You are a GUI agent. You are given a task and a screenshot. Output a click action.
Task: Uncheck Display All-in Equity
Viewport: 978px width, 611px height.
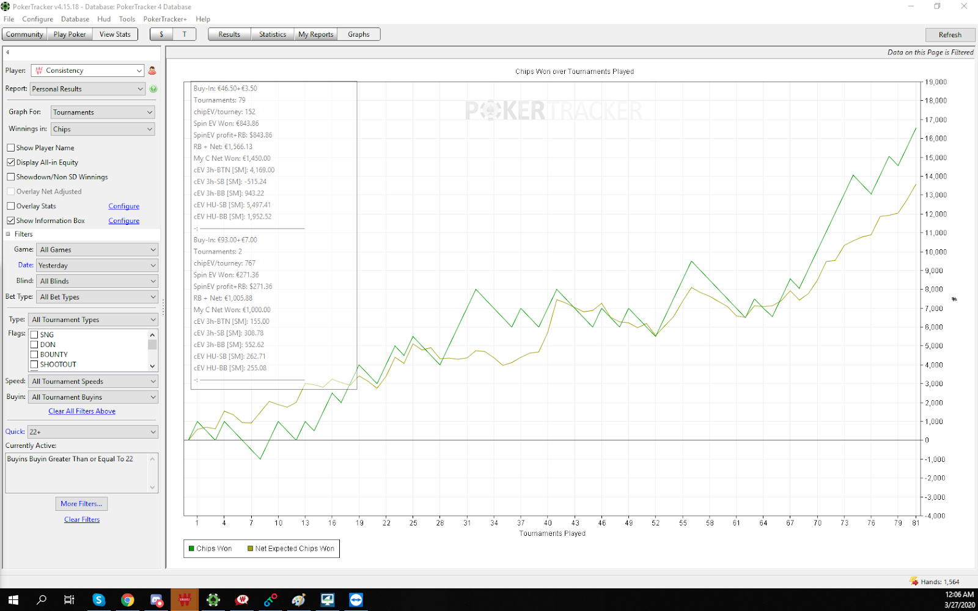pyautogui.click(x=11, y=163)
